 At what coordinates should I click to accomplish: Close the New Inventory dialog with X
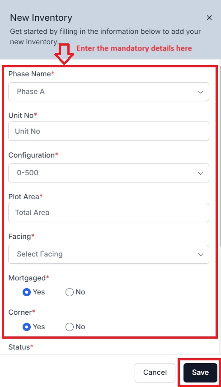tap(209, 18)
